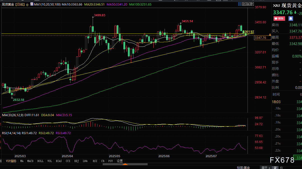The height and width of the screenshot is (169, 302).
Task: Expand the 展开 panel control
Action: point(264,167)
